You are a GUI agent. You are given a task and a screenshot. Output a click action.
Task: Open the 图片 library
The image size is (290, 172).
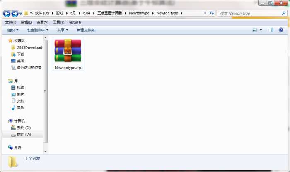(x=21, y=94)
